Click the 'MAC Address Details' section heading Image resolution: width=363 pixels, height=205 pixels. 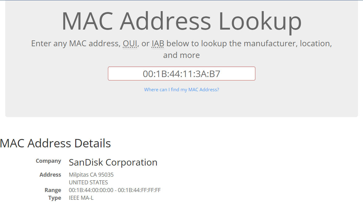coord(56,143)
